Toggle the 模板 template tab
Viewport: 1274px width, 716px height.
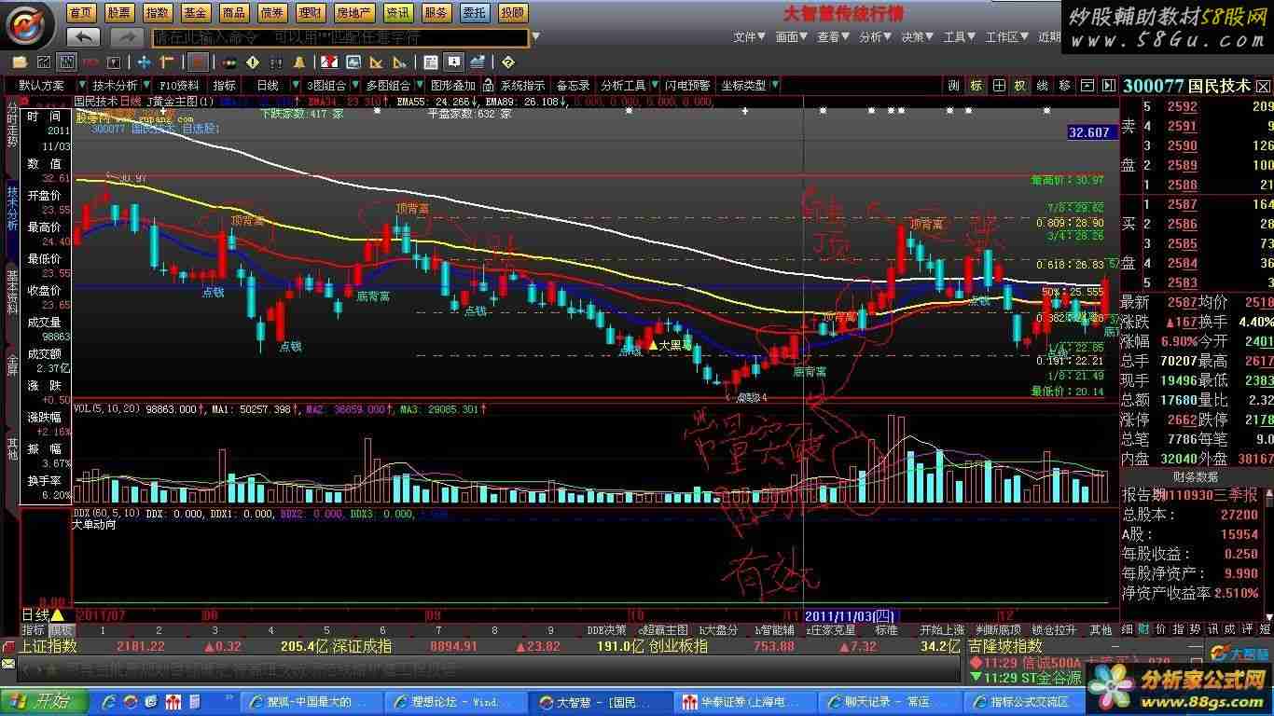point(61,630)
